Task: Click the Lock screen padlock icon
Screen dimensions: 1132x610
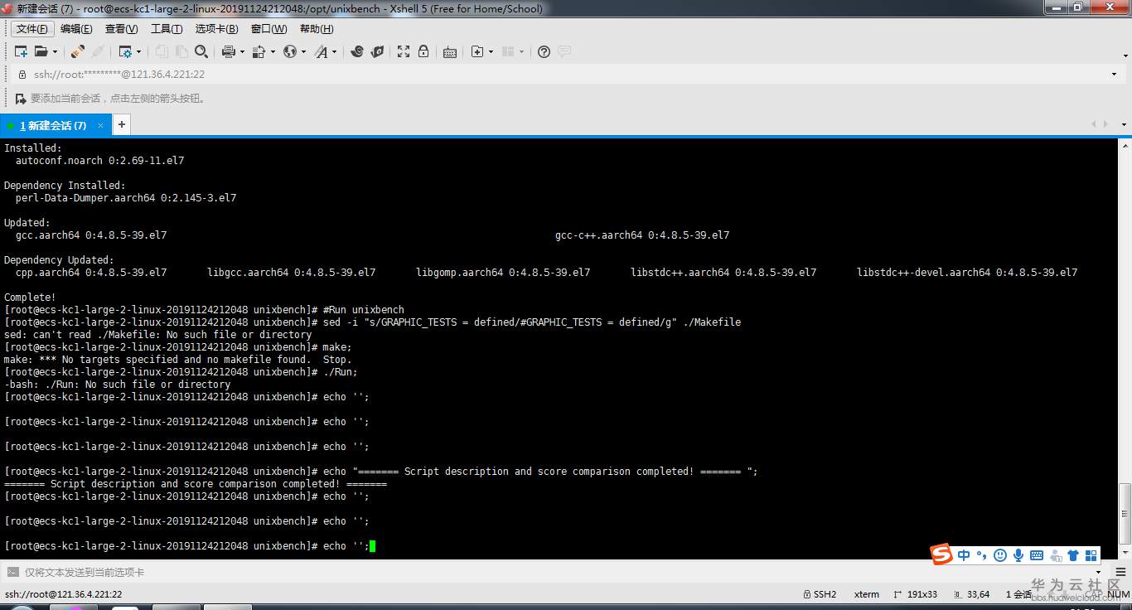Action: 423,51
